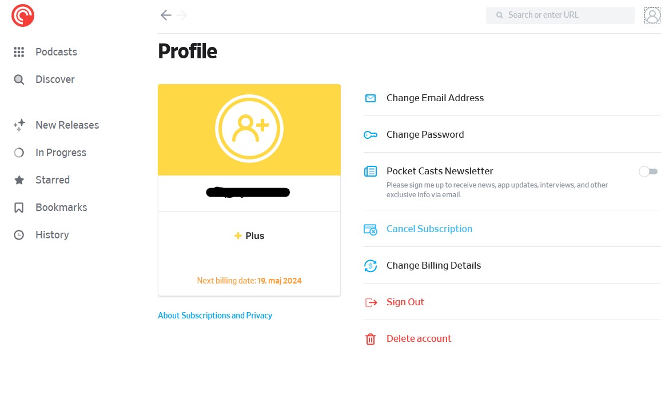
Task: Click the envelope icon for email change
Action: pos(371,98)
